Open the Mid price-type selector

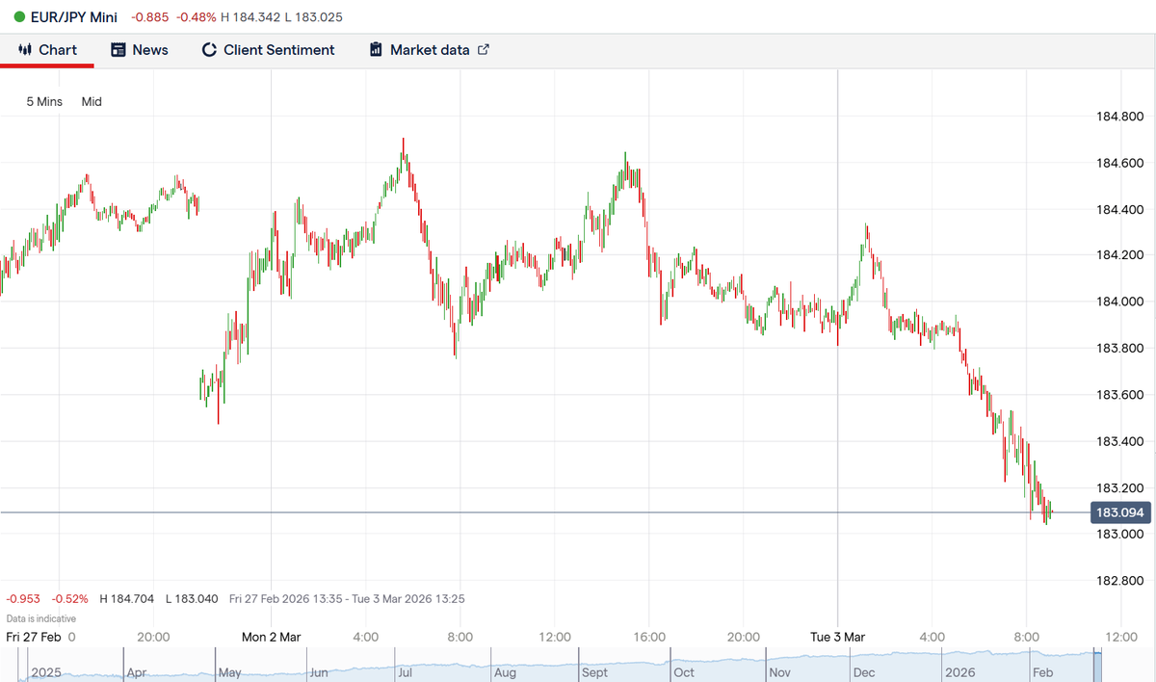click(x=91, y=101)
